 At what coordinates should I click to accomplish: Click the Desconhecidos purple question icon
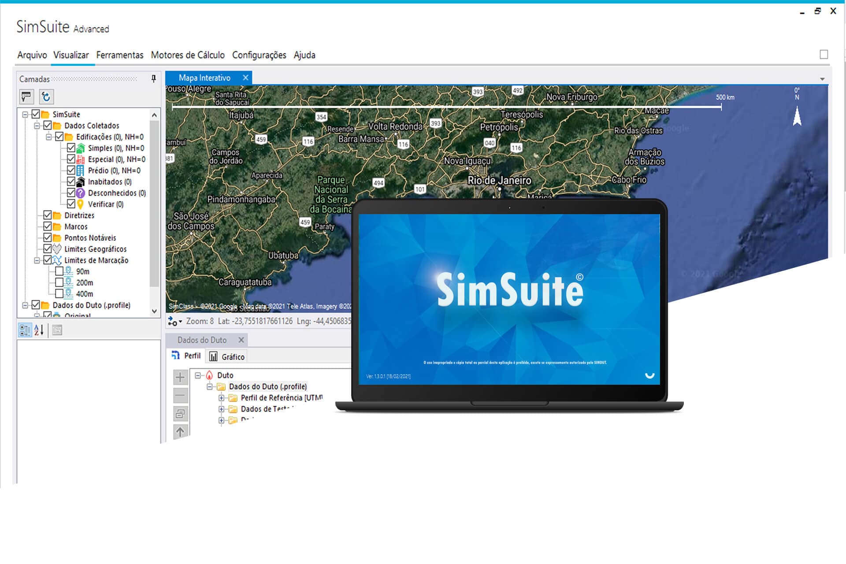(x=81, y=193)
